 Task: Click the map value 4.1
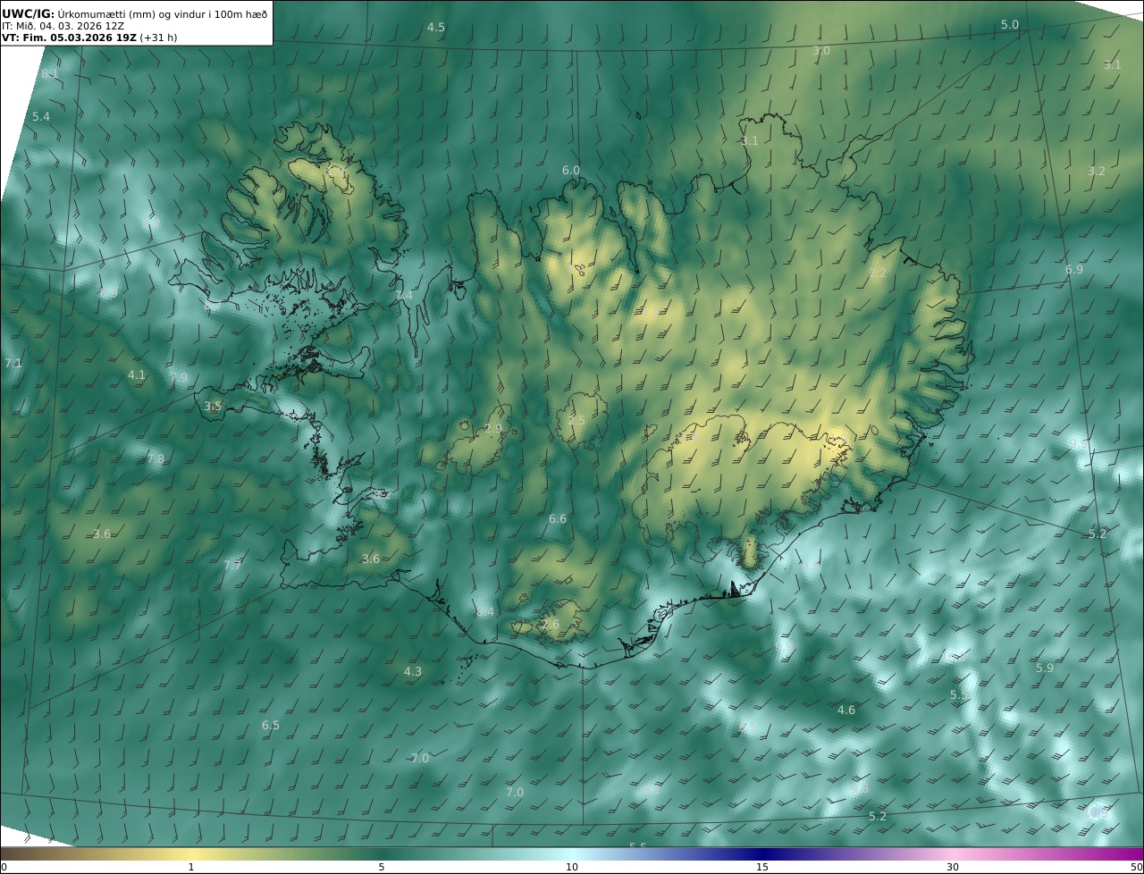137,375
